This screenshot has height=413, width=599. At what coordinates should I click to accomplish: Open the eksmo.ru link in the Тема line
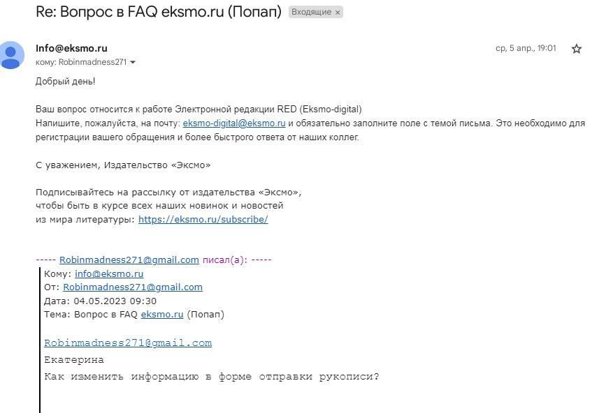pyautogui.click(x=162, y=314)
